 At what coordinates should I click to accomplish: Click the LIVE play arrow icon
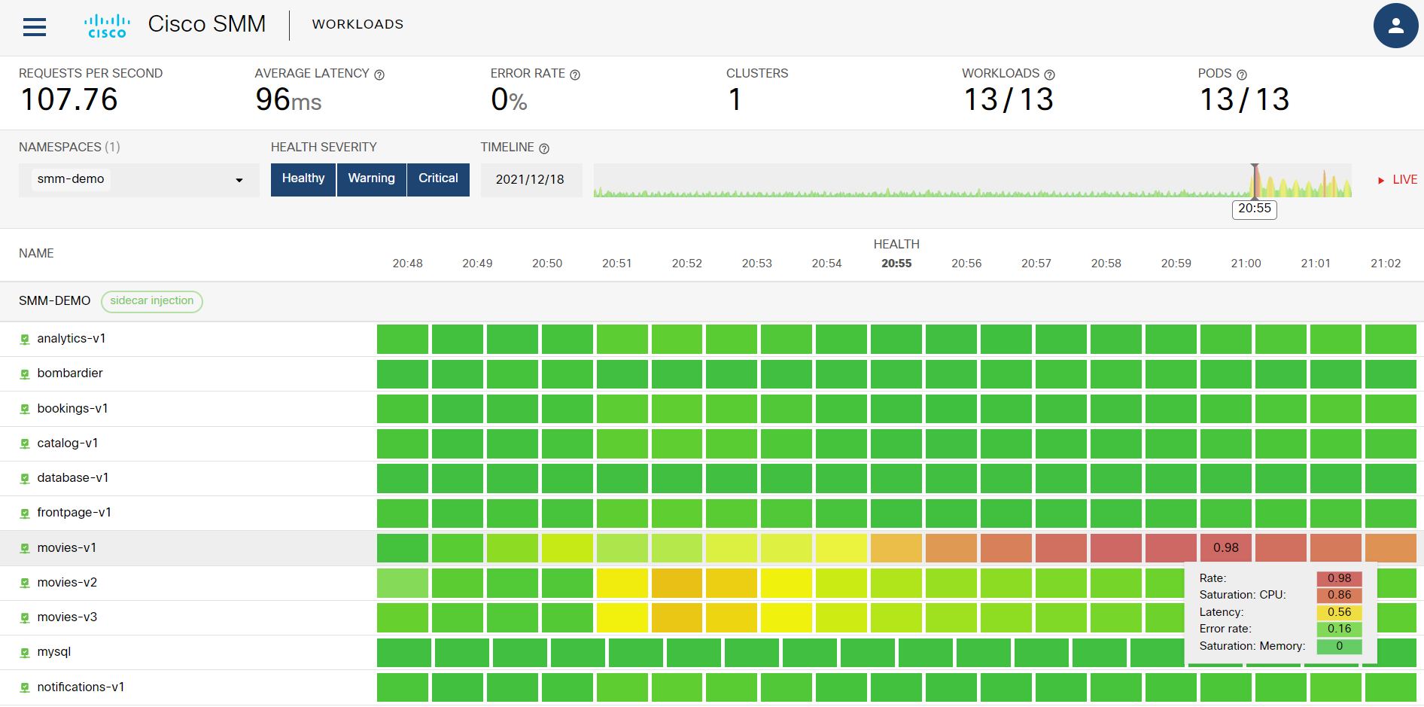[x=1381, y=180]
